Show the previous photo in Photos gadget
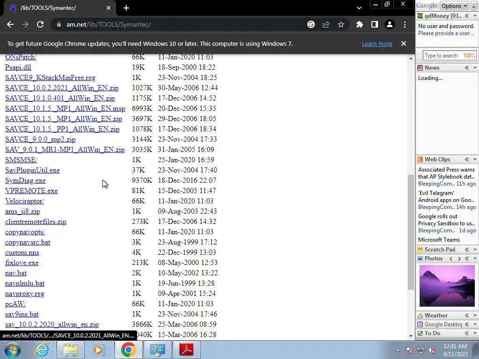 coord(451,258)
